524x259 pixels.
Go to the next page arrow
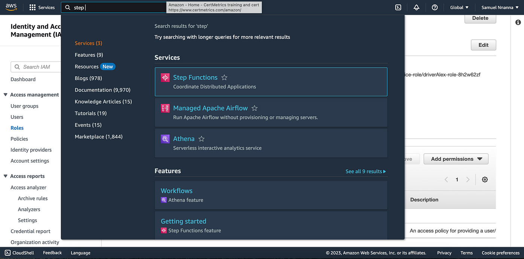[468, 179]
